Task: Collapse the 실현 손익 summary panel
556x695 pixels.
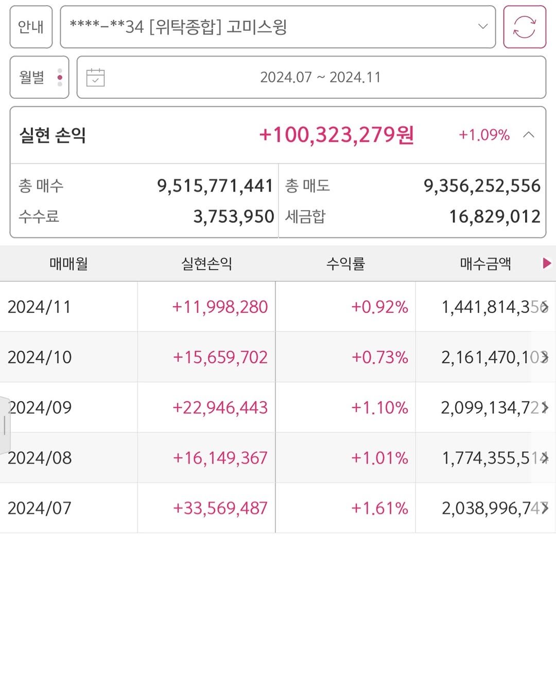Action: (x=529, y=135)
